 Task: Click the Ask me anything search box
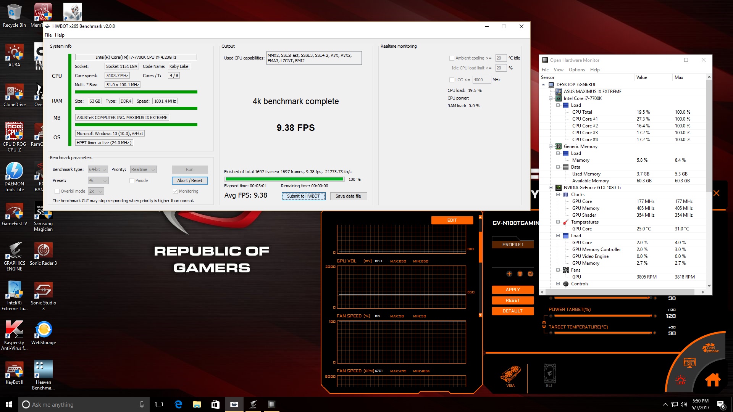click(84, 404)
